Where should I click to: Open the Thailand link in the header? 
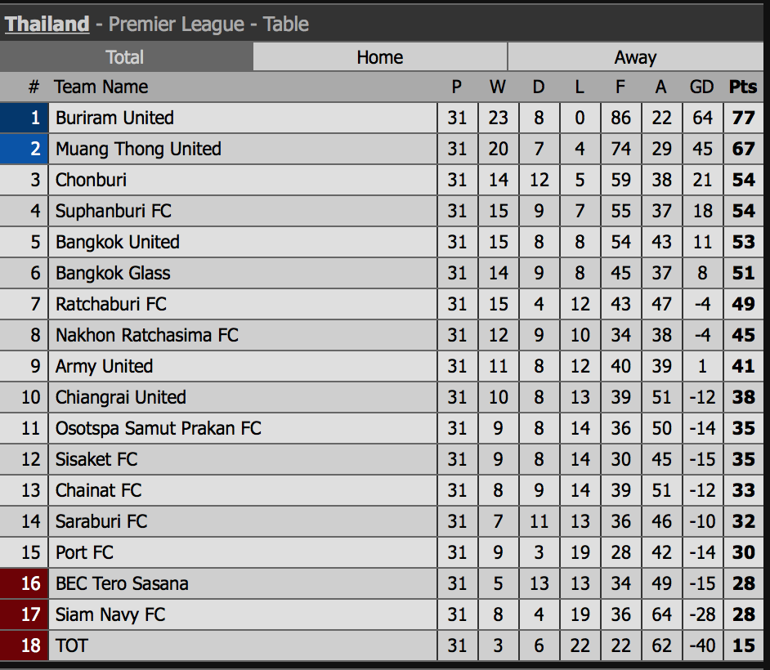pos(47,24)
